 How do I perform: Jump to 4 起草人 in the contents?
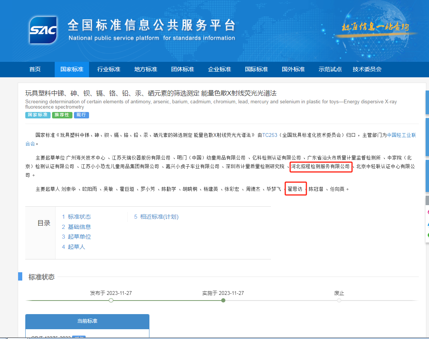tap(73, 247)
